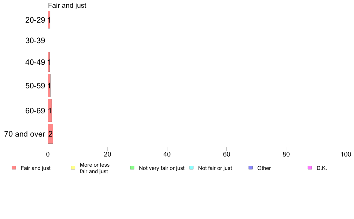This screenshot has width=354, height=219.
Task: Click the 30-39 axis label
Action: [x=35, y=40]
